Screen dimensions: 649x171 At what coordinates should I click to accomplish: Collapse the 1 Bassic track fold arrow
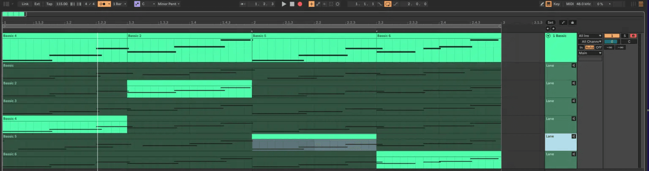(548, 36)
